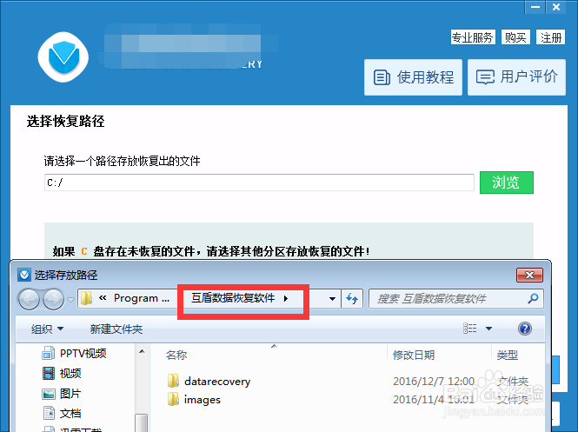
Task: Click the green 浏览 browse button
Action: click(x=507, y=182)
